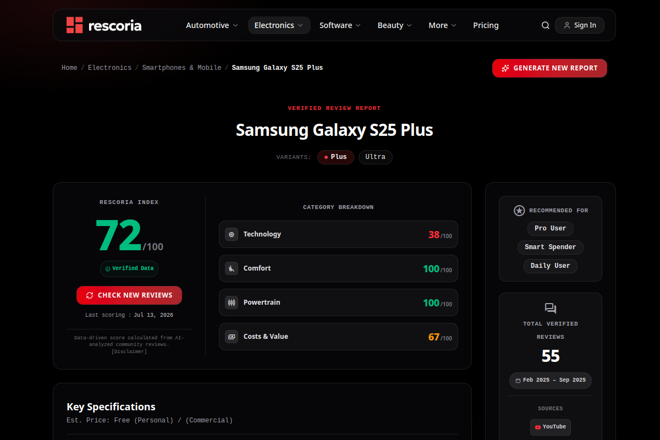Click the refresh icon on Check New Reviews
Image resolution: width=660 pixels, height=440 pixels.
click(x=90, y=295)
